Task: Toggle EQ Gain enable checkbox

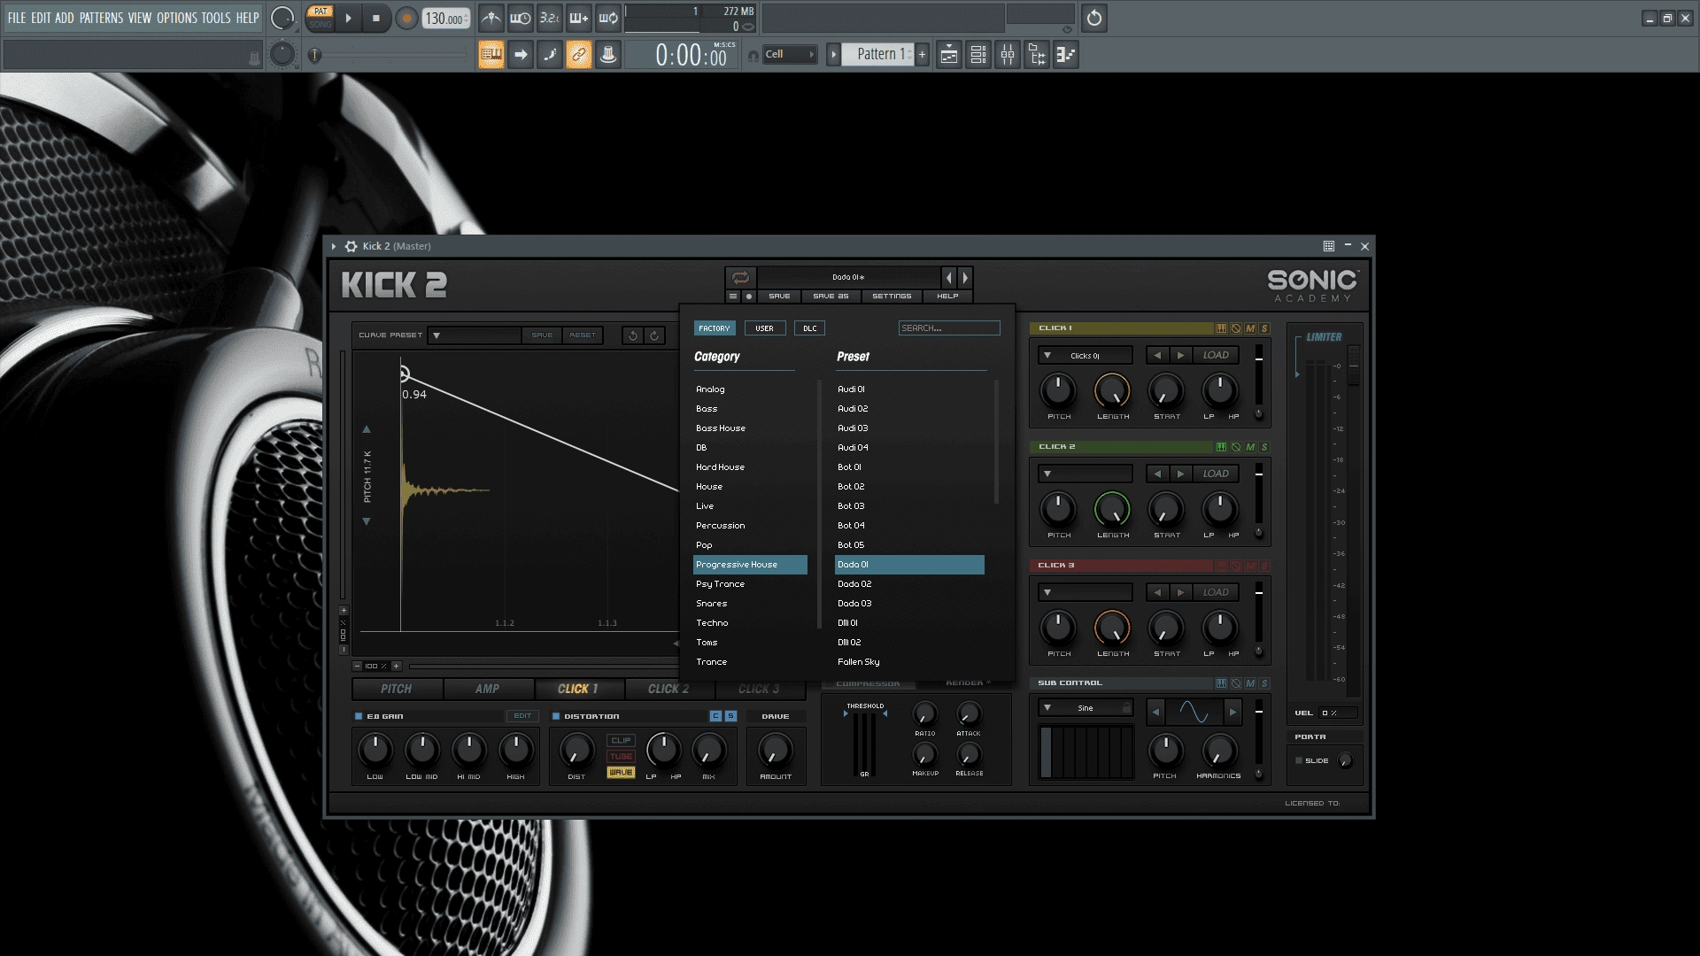Action: [x=359, y=716]
